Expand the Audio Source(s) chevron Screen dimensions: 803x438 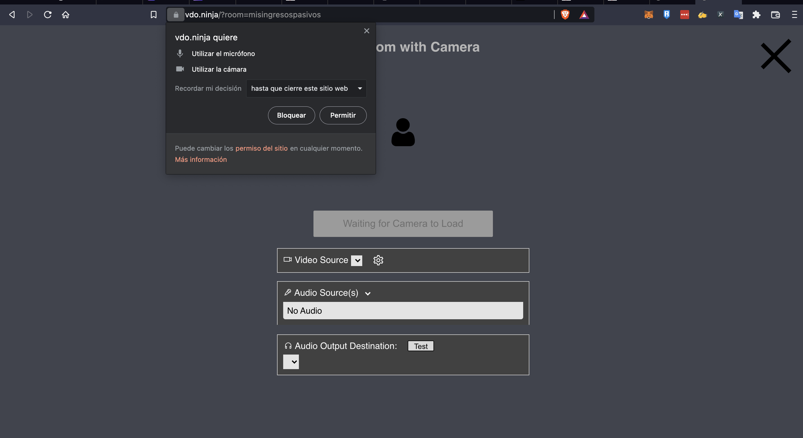[368, 293]
